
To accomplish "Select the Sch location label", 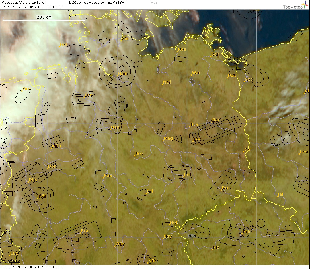I will coord(215,54).
